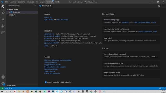Viewport: 166px width, 93px height.
Task: Open the Selezione menu
Action: click(x=21, y=2)
